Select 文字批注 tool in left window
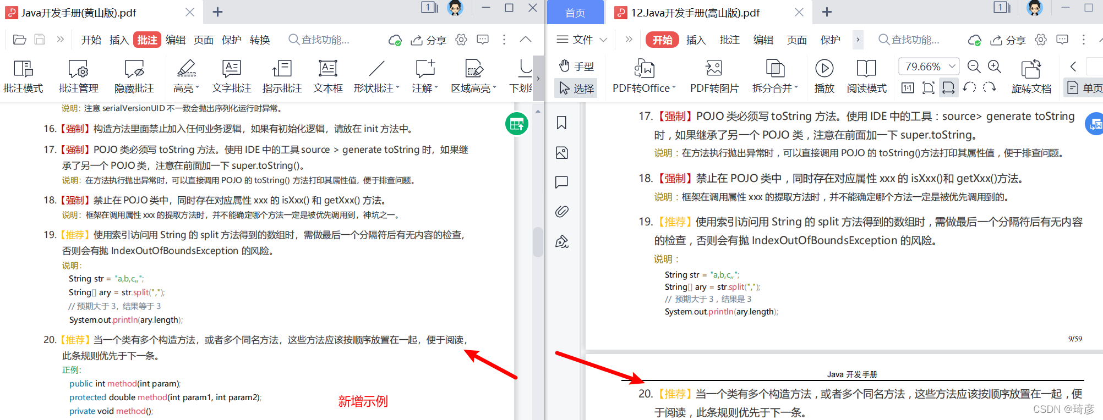 pos(232,76)
